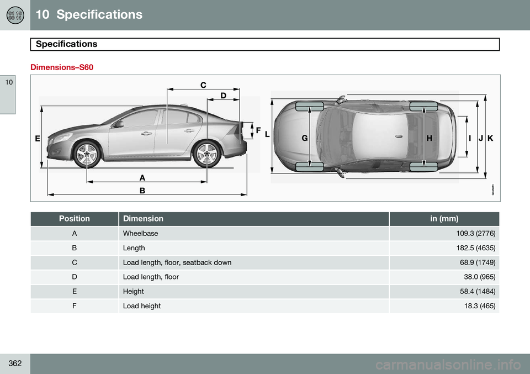Click the 'Dimension' column header
This screenshot has height=374, width=530.
pyautogui.click(x=254, y=219)
